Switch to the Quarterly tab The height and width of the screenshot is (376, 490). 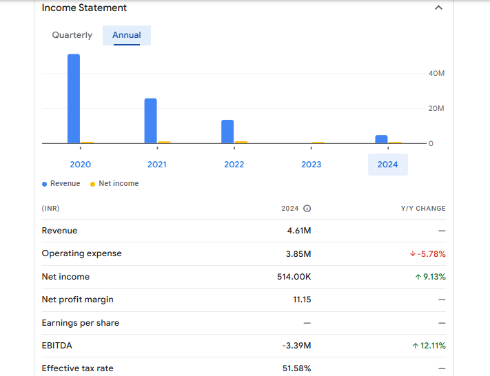pos(72,35)
